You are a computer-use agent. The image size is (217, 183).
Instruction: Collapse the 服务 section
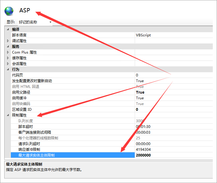[8, 47]
